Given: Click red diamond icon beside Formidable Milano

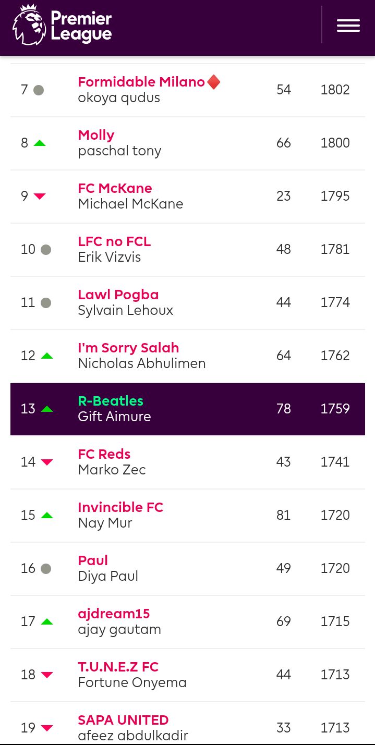Looking at the screenshot, I should (214, 82).
